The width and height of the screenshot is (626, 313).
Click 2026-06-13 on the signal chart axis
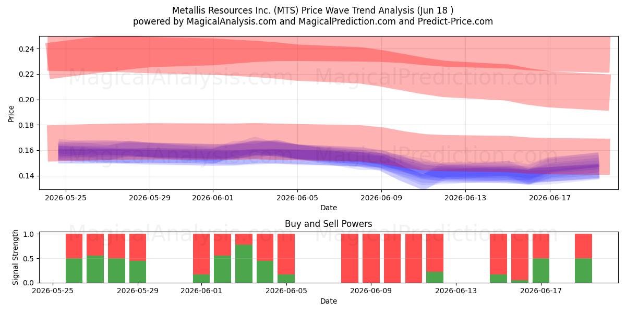pyautogui.click(x=456, y=291)
